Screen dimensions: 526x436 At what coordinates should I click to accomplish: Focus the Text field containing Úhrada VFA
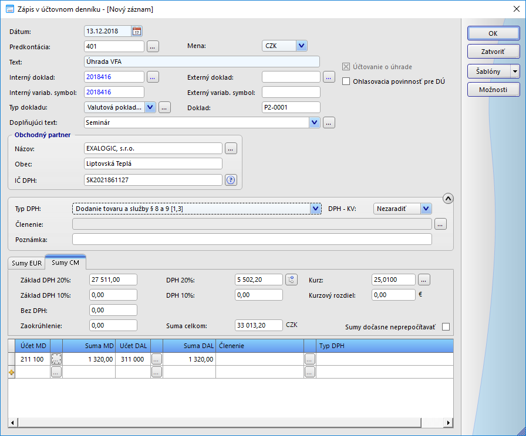(x=201, y=62)
